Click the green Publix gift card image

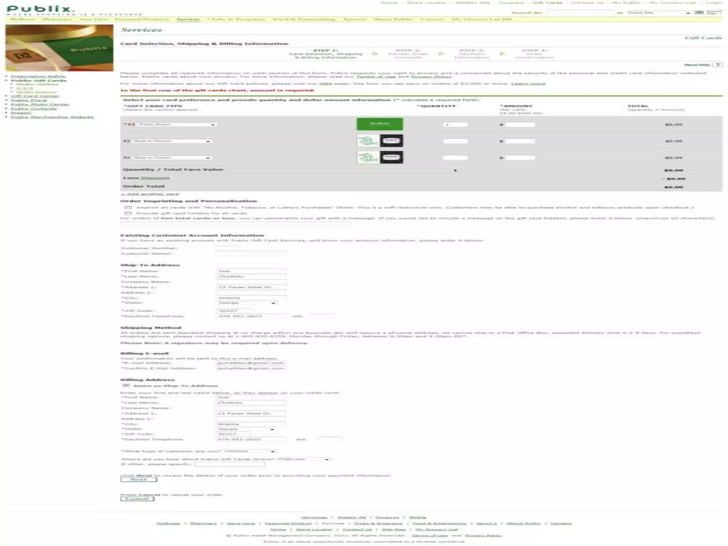pos(379,124)
